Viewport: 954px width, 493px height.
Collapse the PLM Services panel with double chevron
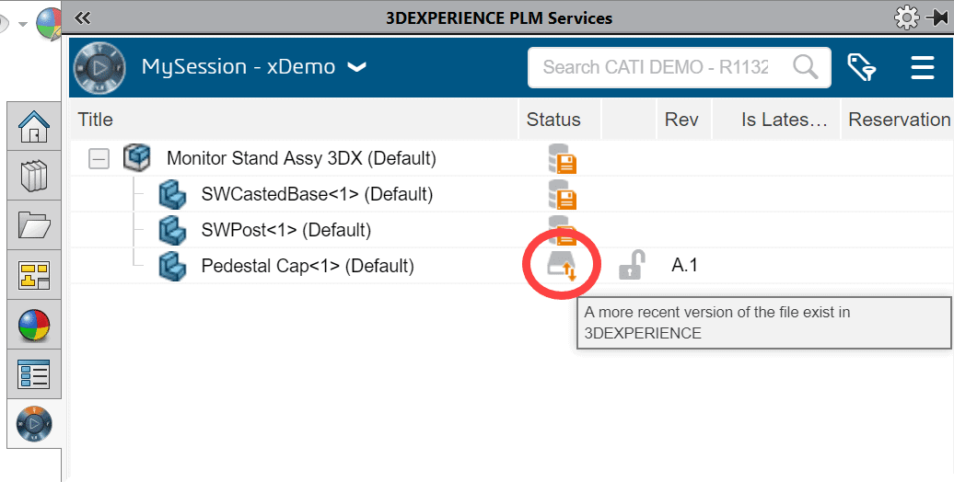[x=83, y=17]
